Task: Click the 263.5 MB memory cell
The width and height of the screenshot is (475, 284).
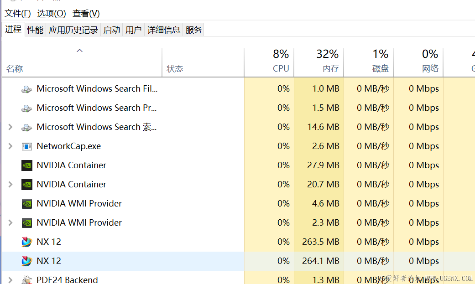Action: click(x=318, y=242)
